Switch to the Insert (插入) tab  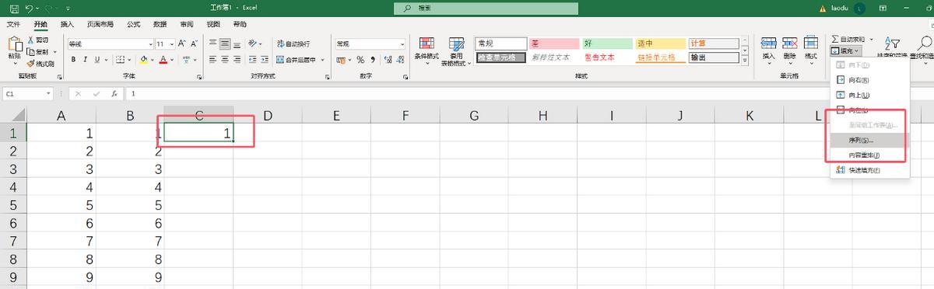pos(67,24)
